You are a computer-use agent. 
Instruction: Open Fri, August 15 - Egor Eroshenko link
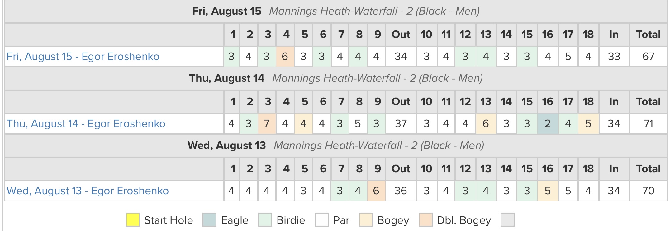(83, 57)
